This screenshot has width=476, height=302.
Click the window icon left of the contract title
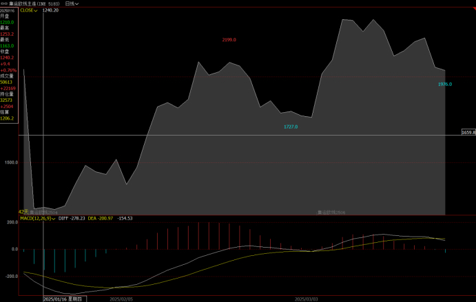4,3
